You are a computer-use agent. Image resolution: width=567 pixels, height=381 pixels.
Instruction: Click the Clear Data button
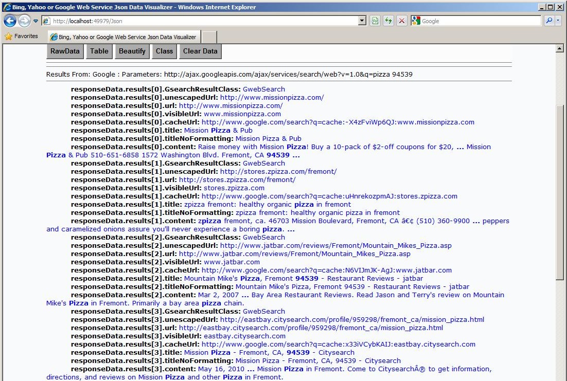(x=200, y=51)
